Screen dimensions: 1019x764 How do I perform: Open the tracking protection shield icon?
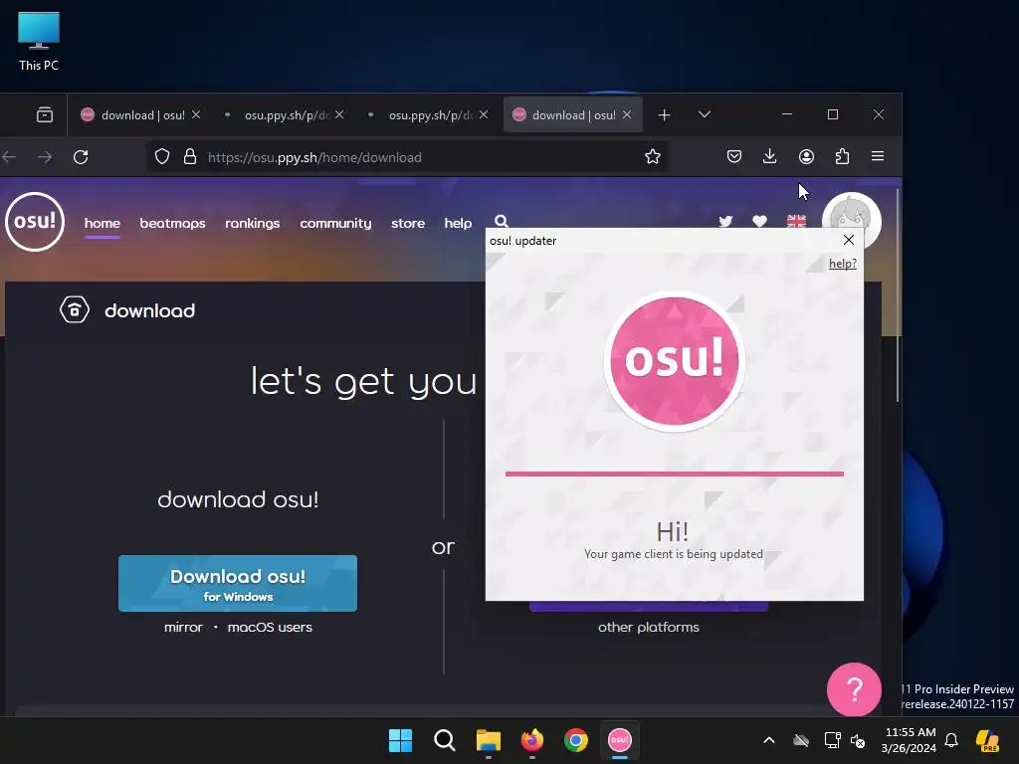pos(162,156)
